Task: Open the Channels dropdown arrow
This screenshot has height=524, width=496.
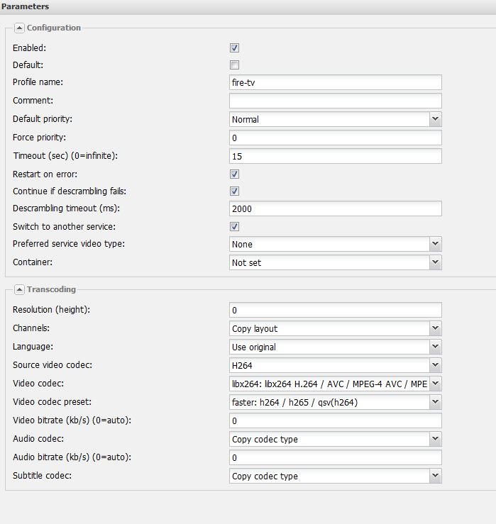Action: click(x=435, y=328)
